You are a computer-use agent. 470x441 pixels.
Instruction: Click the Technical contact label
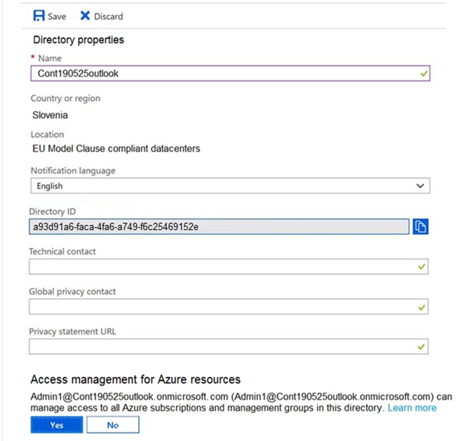coord(62,251)
